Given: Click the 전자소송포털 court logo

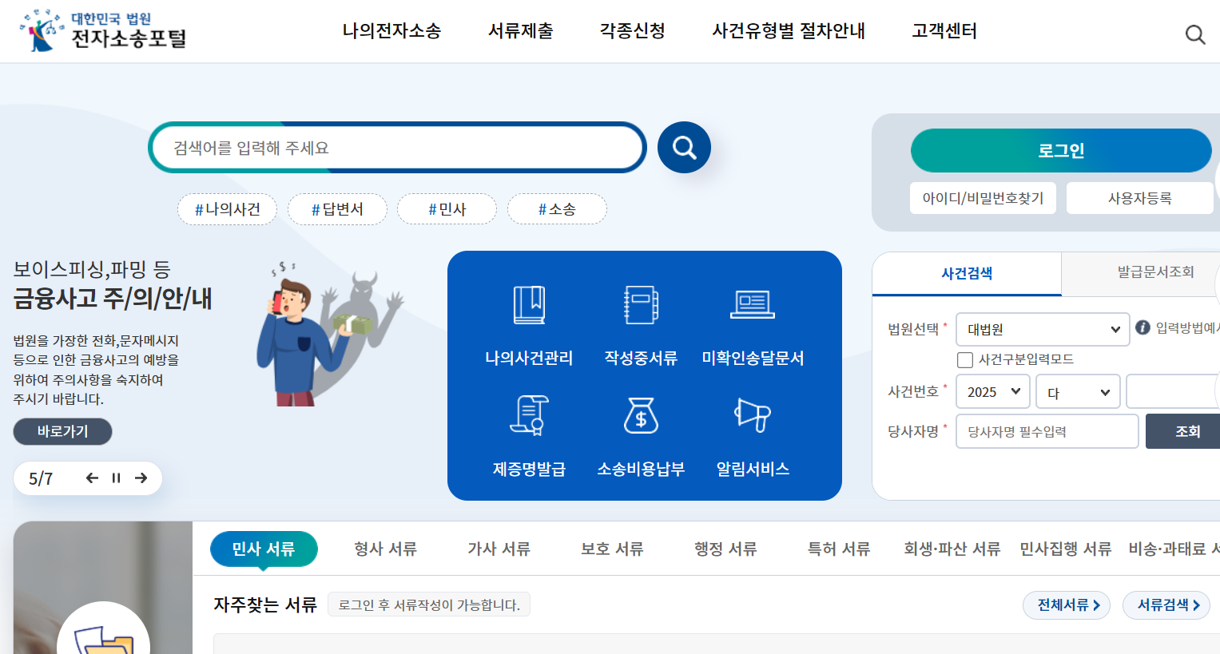Looking at the screenshot, I should click(103, 30).
